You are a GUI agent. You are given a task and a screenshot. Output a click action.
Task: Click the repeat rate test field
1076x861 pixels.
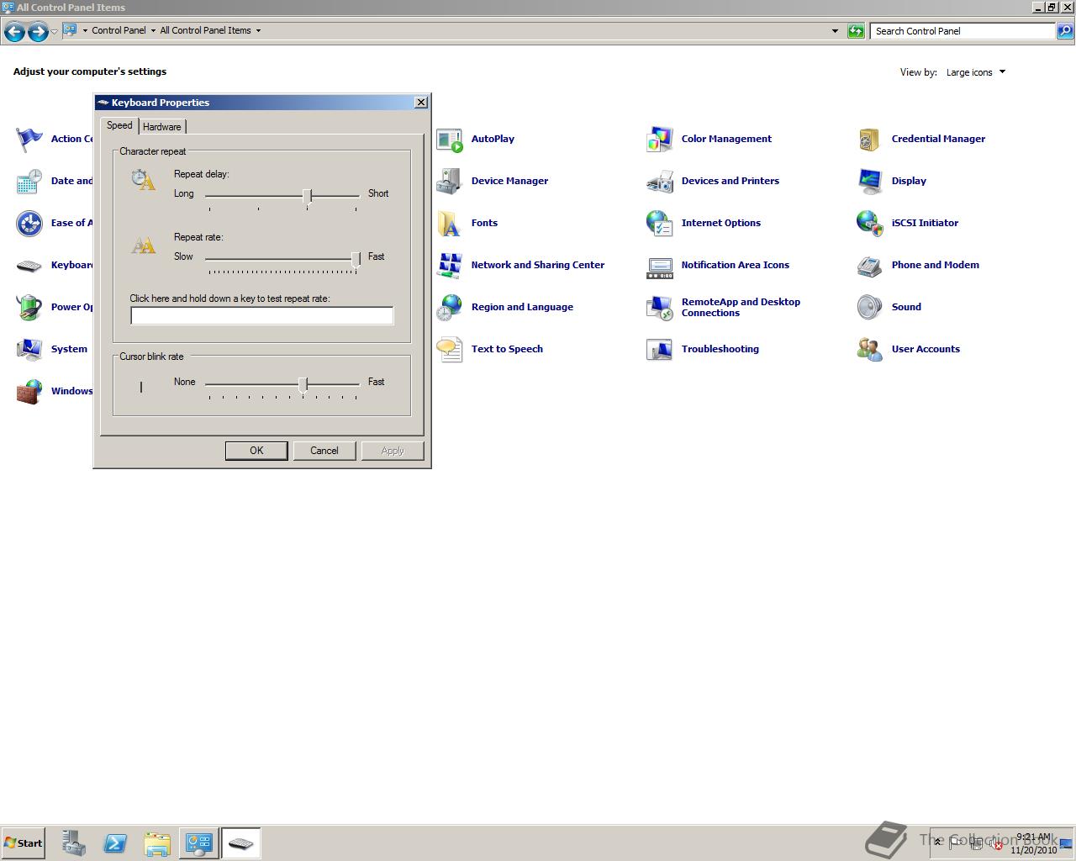[262, 315]
